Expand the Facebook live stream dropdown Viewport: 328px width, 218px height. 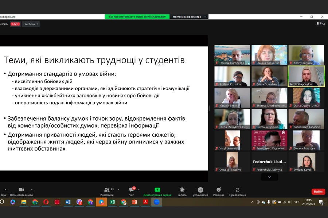click(x=31, y=24)
